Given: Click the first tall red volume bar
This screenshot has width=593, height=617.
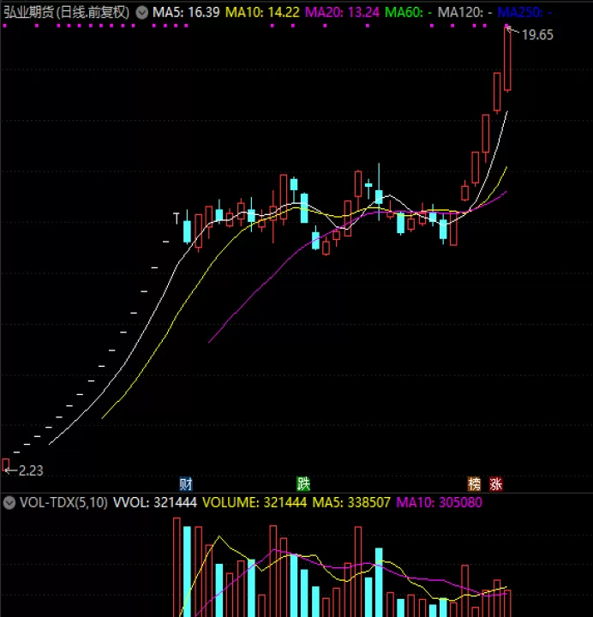Looking at the screenshot, I should (177, 567).
